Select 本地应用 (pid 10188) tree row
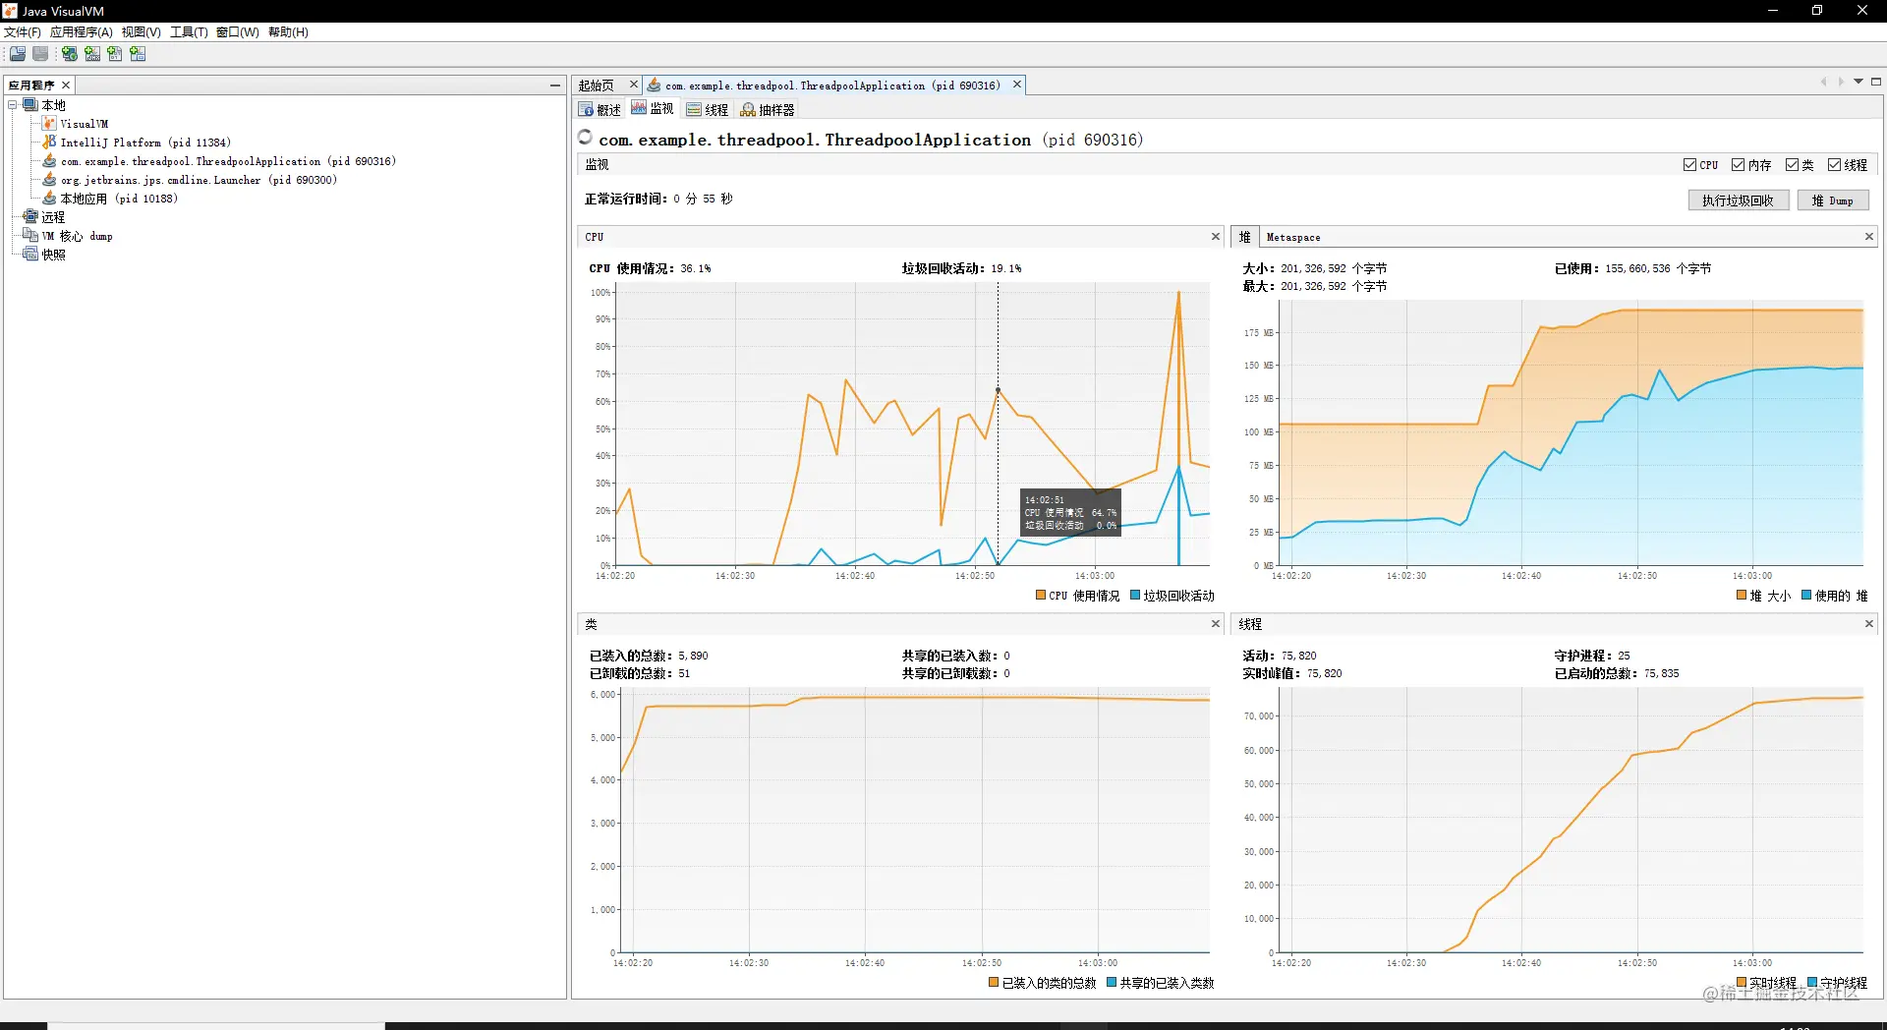The image size is (1887, 1030). point(119,199)
